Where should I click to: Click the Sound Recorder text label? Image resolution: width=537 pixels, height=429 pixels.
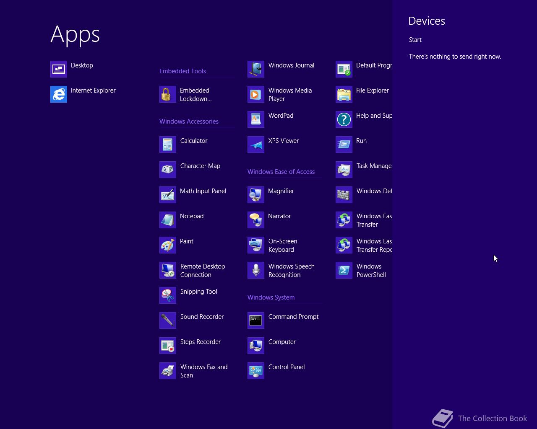pyautogui.click(x=202, y=317)
